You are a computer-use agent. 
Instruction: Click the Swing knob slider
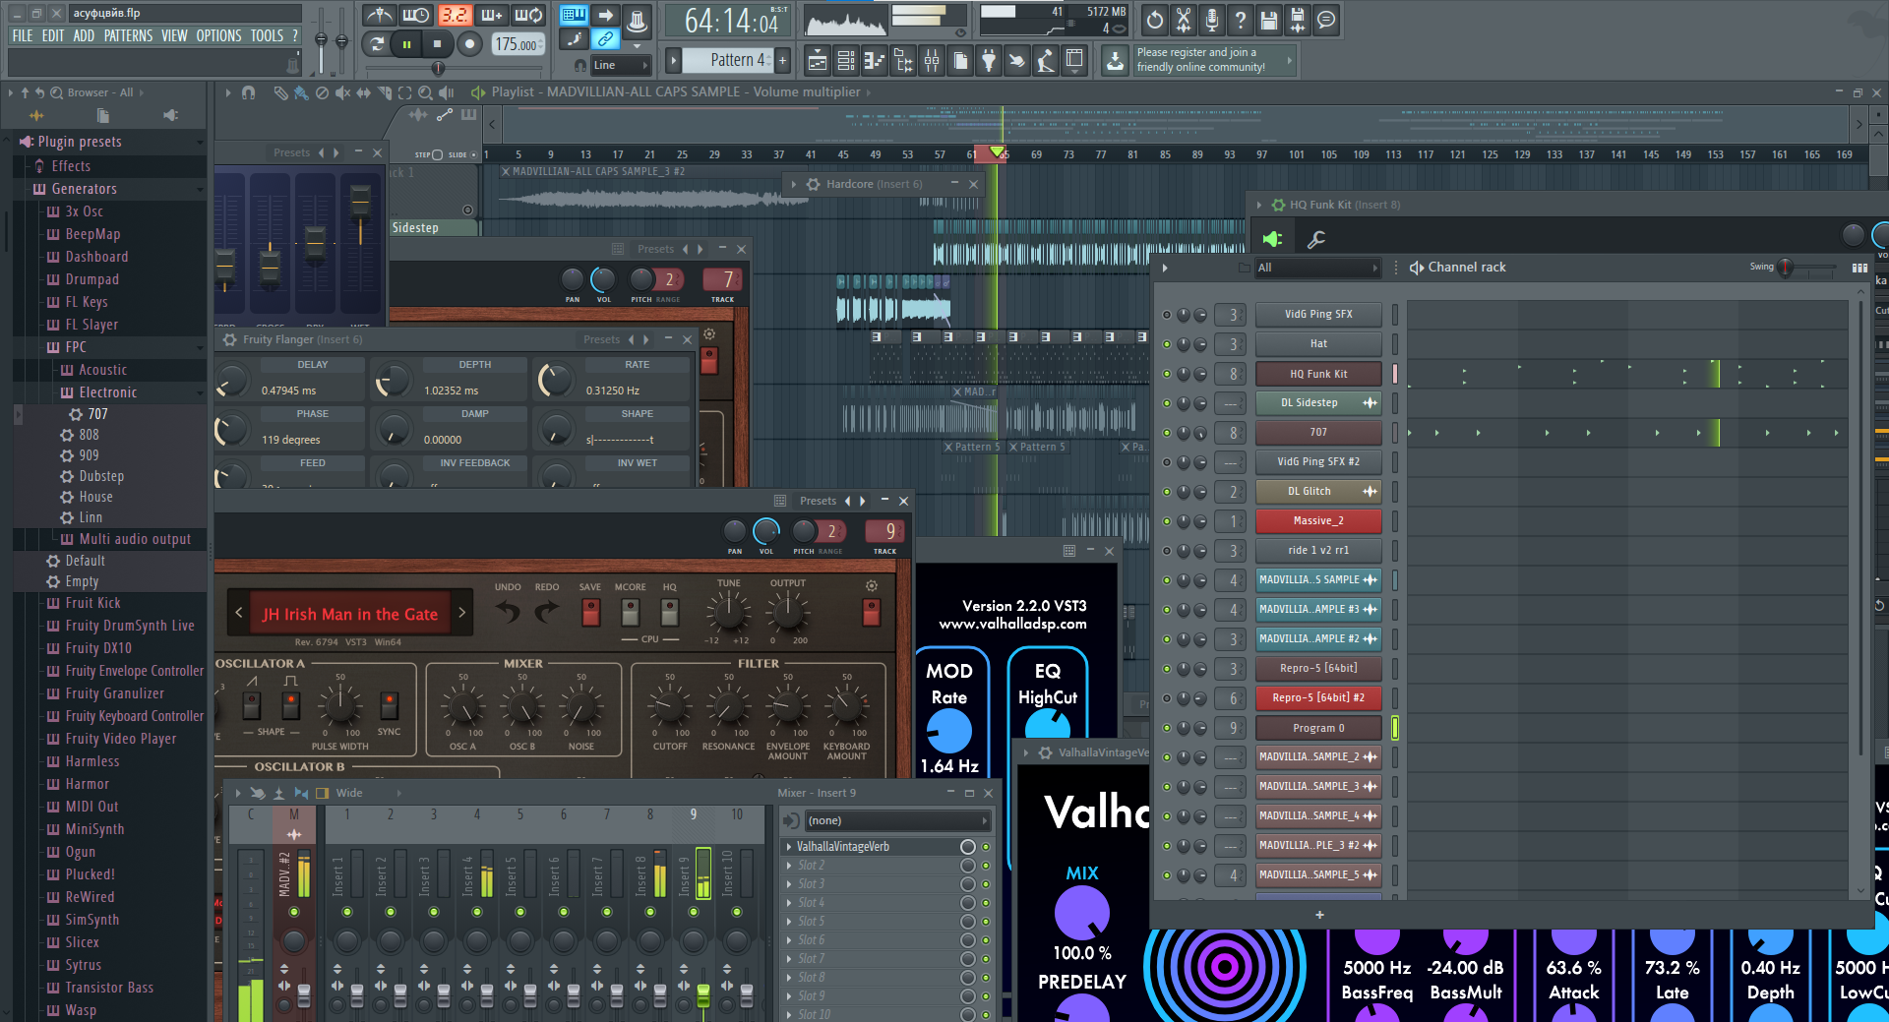(x=1786, y=268)
